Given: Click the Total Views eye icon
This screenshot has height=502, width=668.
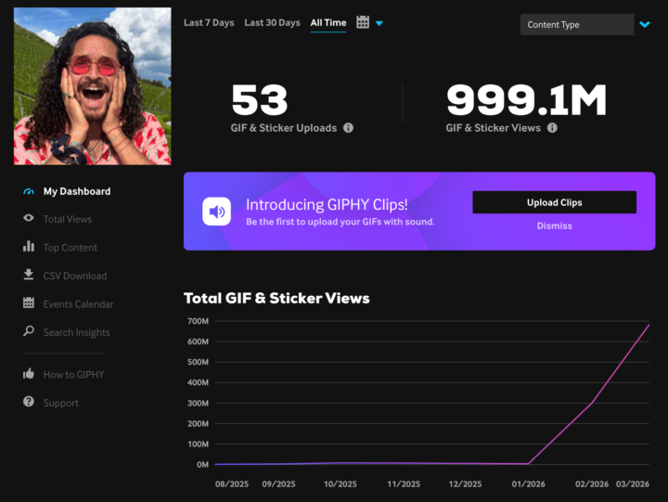Looking at the screenshot, I should pyautogui.click(x=29, y=218).
